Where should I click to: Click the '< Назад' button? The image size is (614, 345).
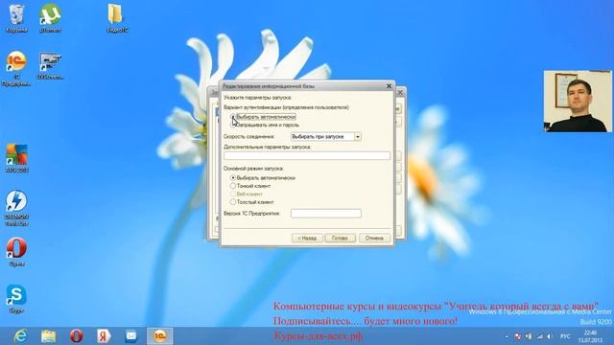(307, 238)
